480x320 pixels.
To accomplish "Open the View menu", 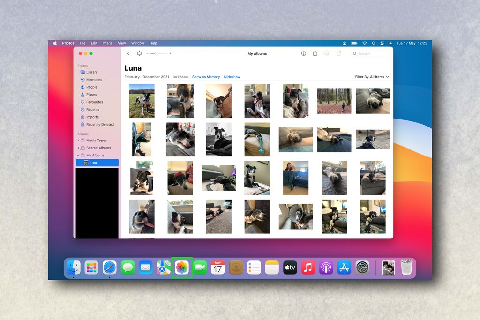I will (x=121, y=43).
